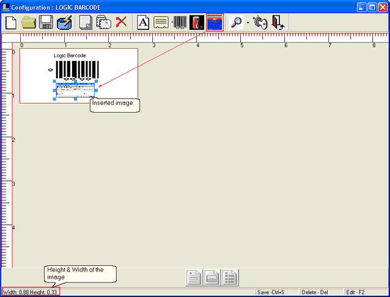390x297 pixels.
Task: Click the text lines page button
Action: [x=194, y=277]
